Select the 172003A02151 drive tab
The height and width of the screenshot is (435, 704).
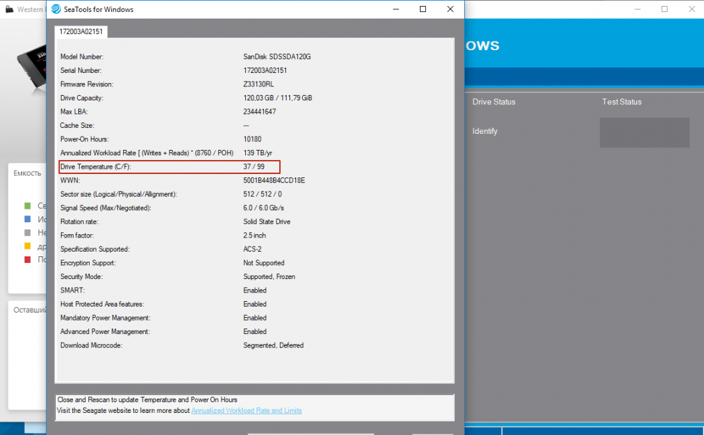(x=82, y=32)
